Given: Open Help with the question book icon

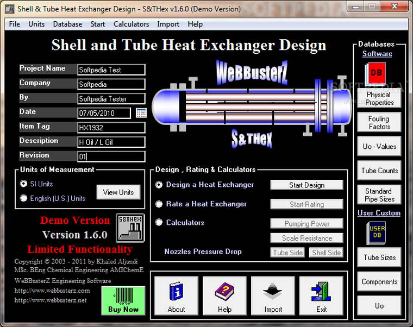Looking at the screenshot, I should 224,295.
